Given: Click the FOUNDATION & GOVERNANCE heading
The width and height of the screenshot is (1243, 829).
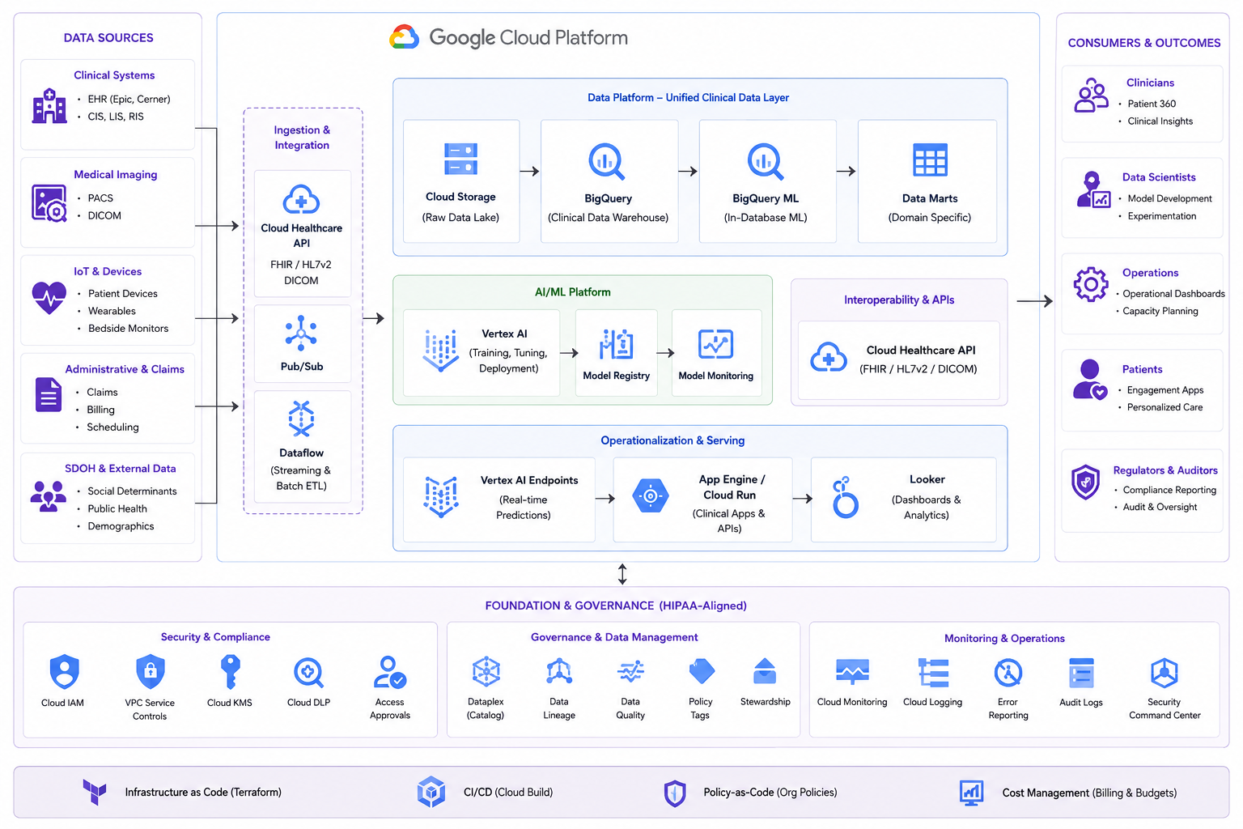Looking at the screenshot, I should point(616,606).
